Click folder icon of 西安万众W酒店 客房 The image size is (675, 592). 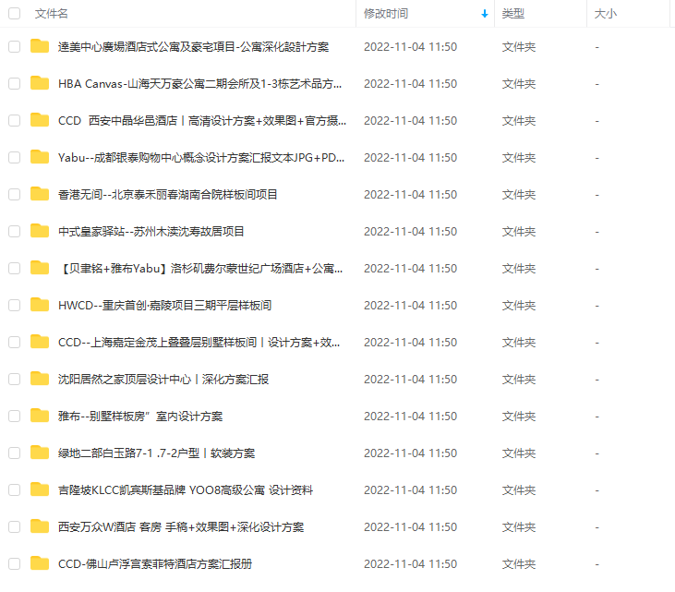[x=40, y=527]
